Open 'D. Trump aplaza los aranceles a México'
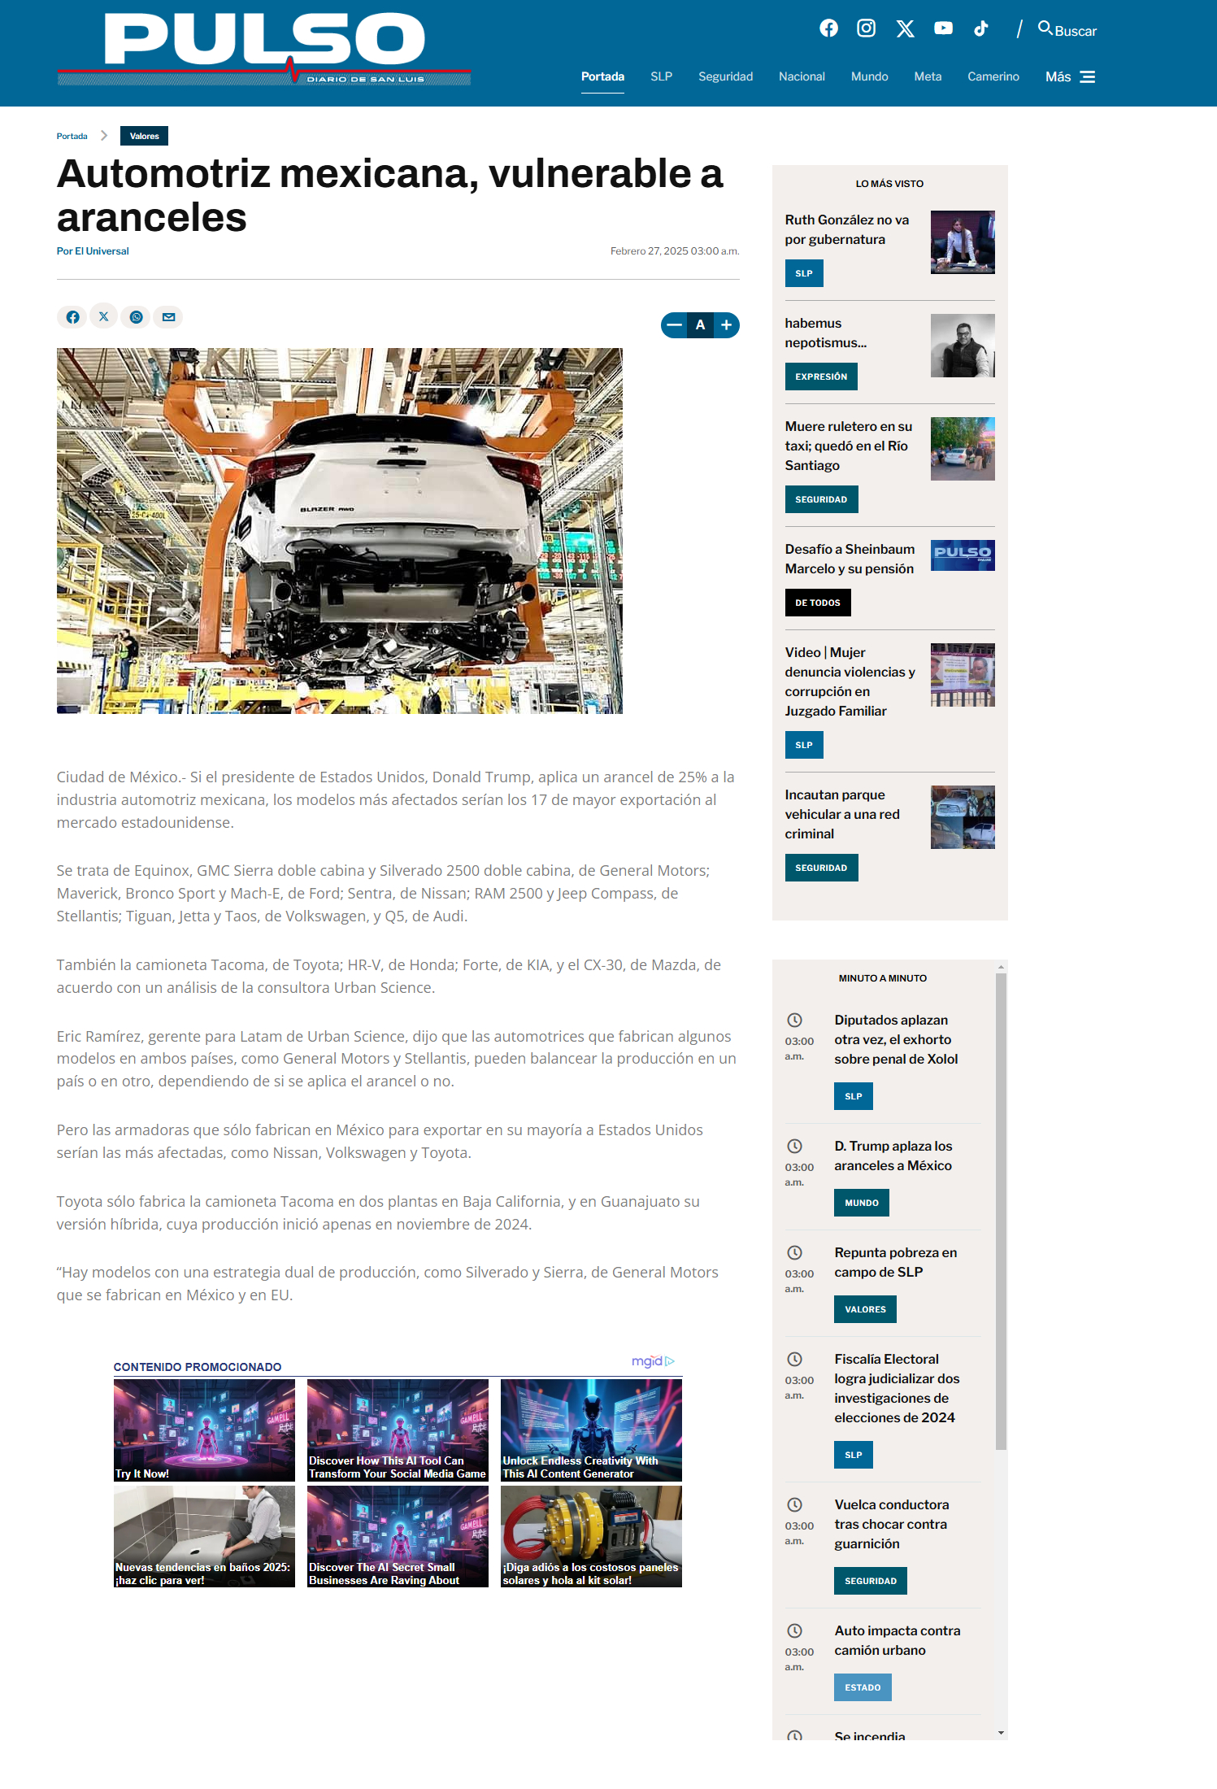Viewport: 1217px width, 1789px height. (893, 1156)
